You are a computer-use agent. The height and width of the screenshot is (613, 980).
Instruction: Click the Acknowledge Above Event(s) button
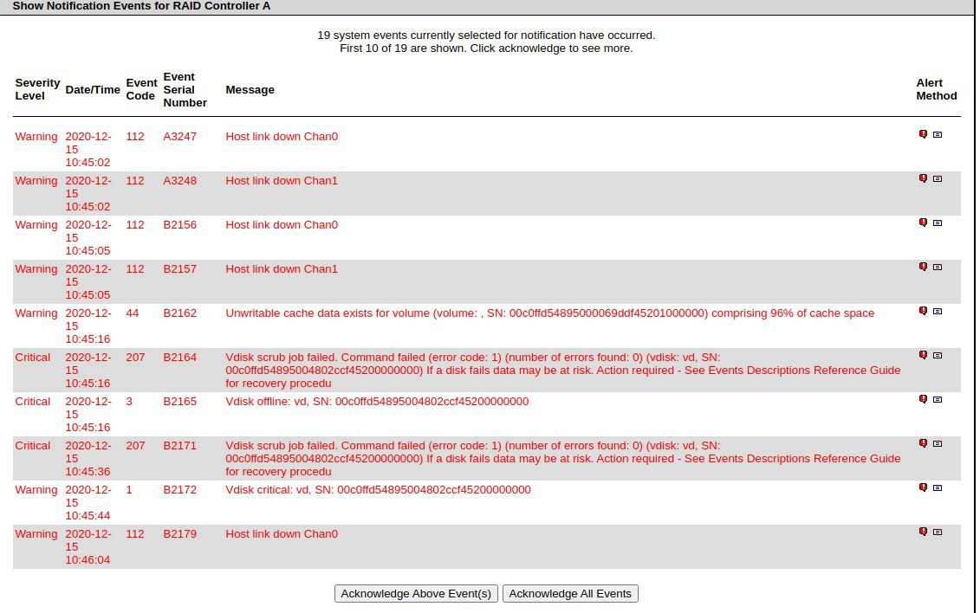(416, 594)
